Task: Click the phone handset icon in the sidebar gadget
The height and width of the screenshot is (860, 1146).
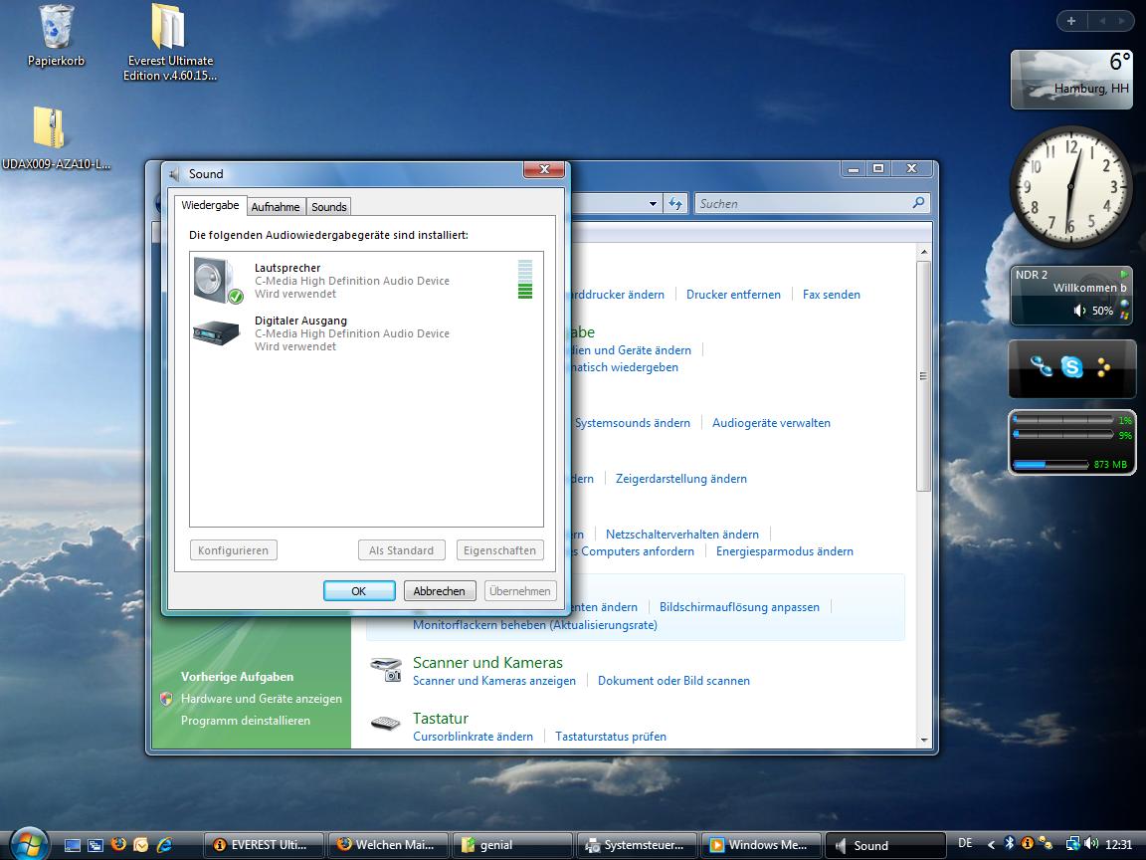Action: [x=1041, y=365]
